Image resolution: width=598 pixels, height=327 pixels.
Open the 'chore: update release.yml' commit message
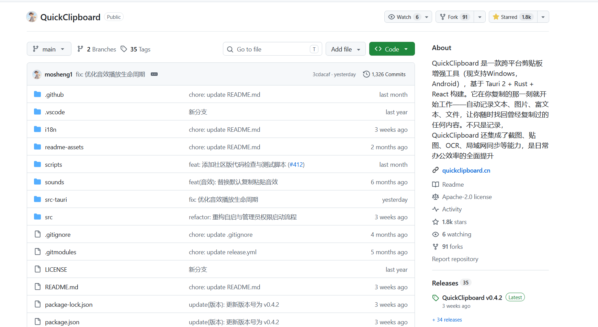223,252
